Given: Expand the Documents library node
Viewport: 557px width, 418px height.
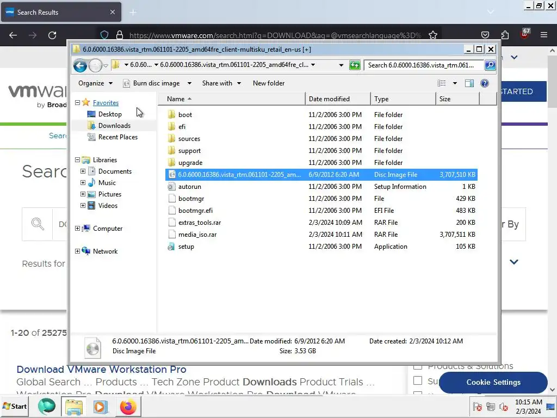Looking at the screenshot, I should pyautogui.click(x=83, y=171).
